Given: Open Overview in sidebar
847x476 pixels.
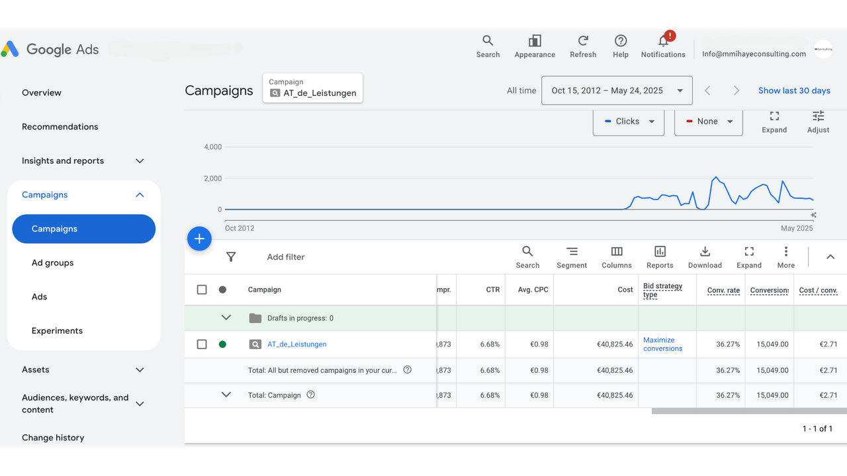Looking at the screenshot, I should pyautogui.click(x=42, y=93).
